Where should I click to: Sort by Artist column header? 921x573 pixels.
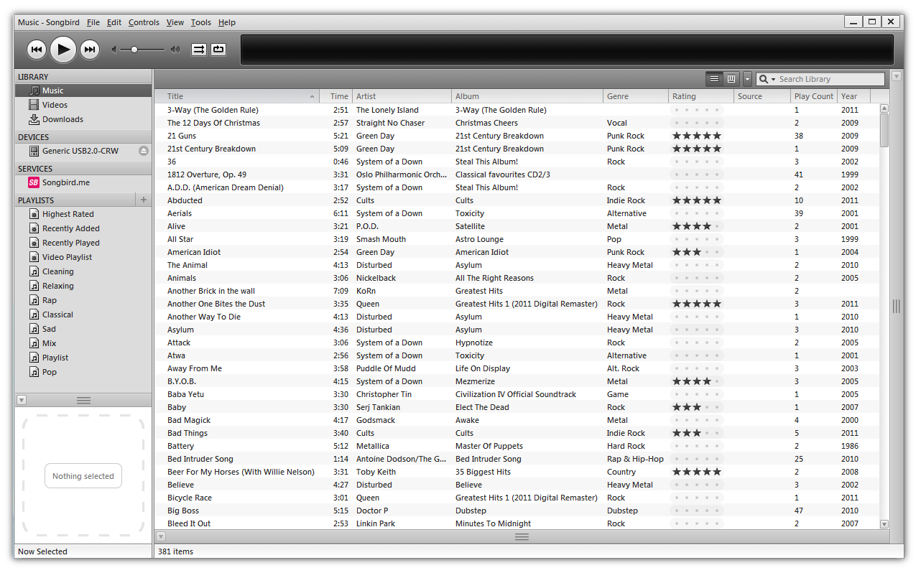coord(402,96)
